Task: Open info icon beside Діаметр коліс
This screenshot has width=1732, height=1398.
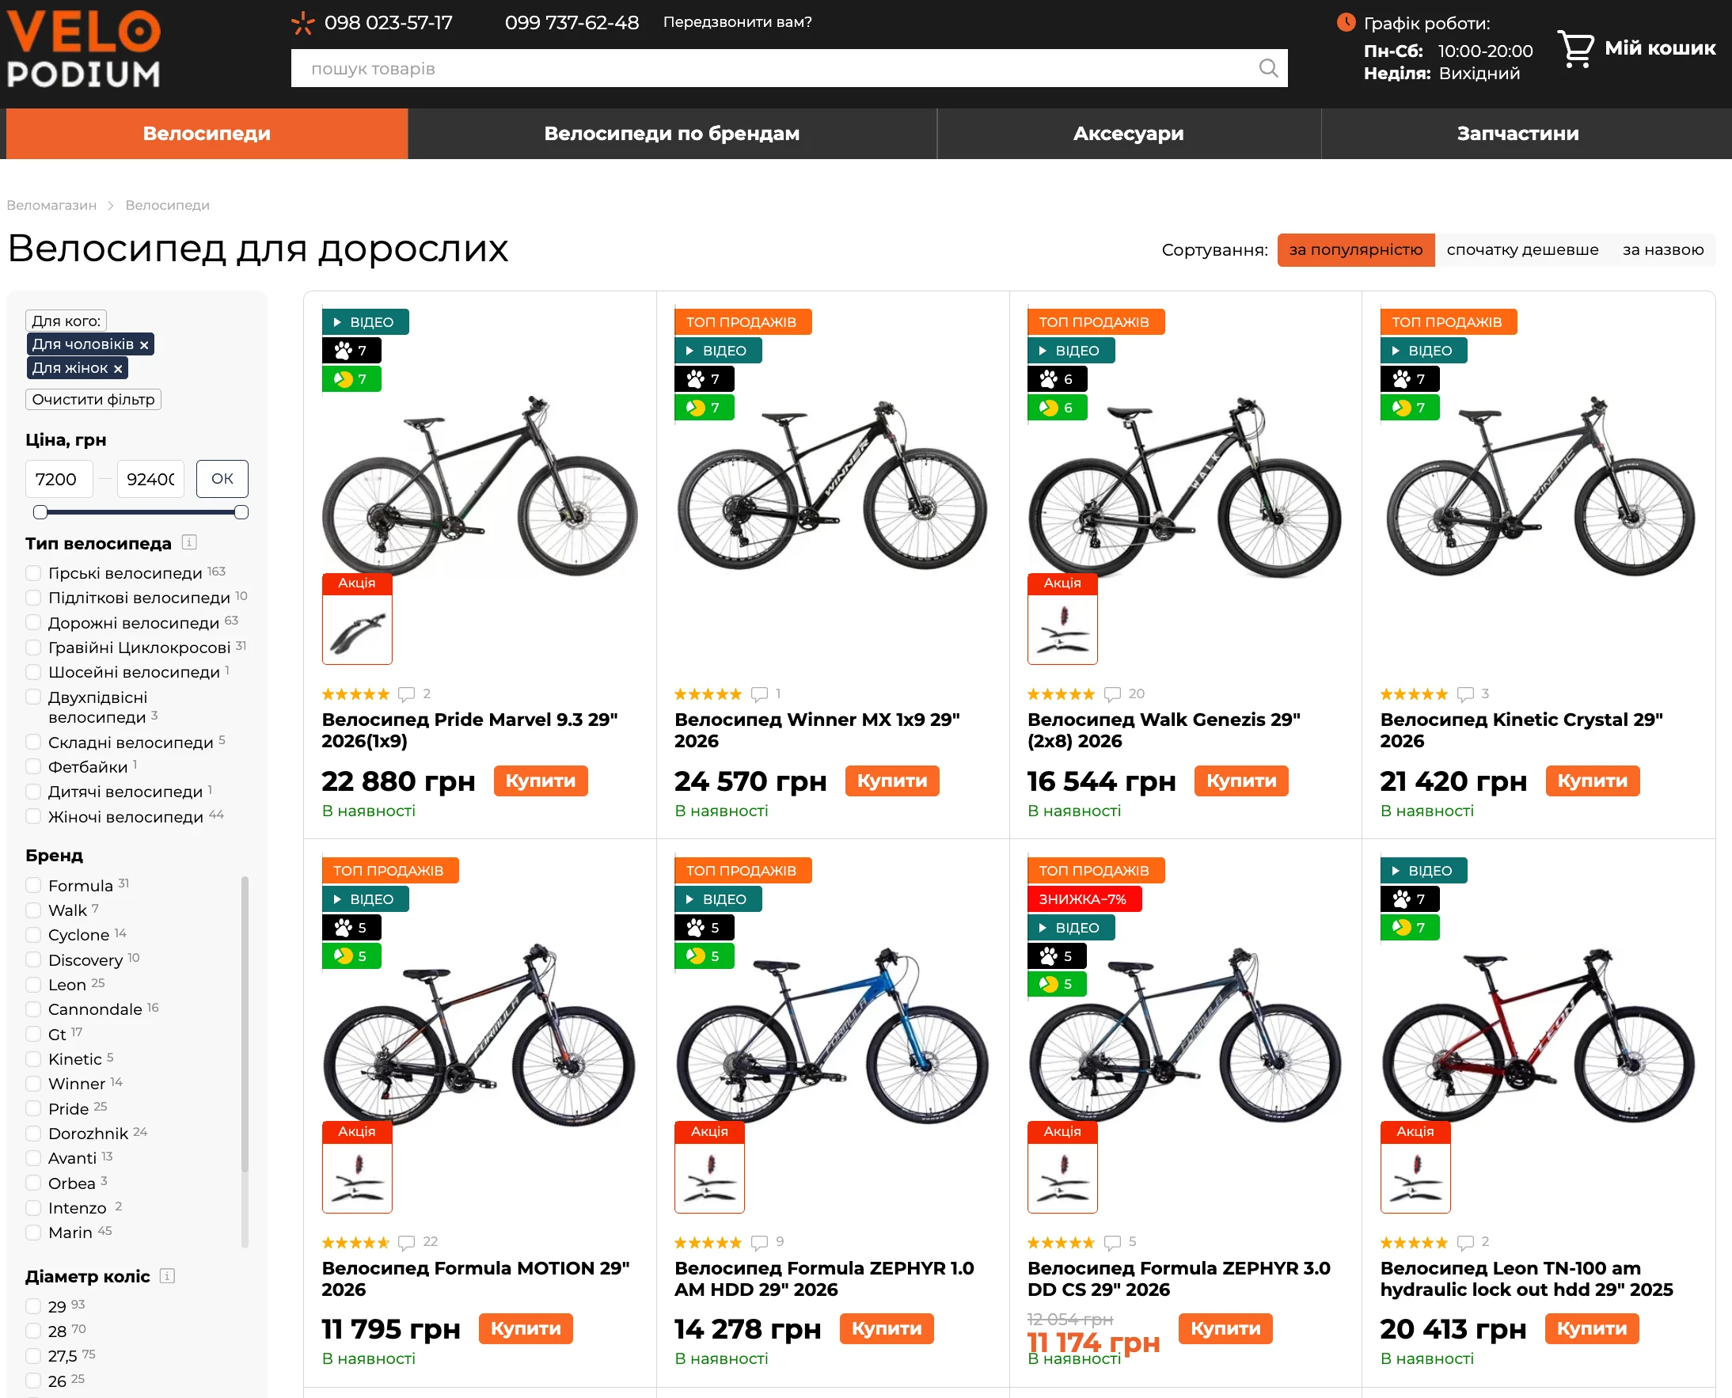Action: pyautogui.click(x=168, y=1275)
